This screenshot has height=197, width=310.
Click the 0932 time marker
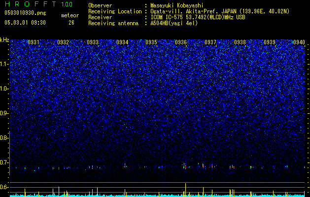(x=63, y=42)
